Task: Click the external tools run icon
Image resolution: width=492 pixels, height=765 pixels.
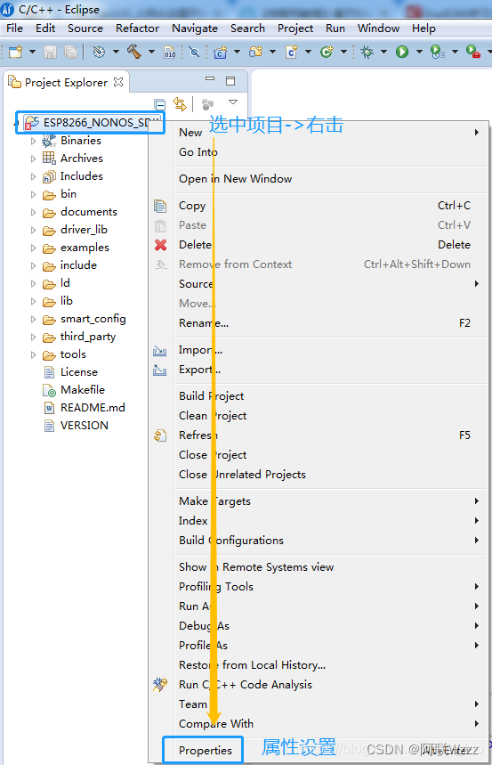Action: [x=473, y=52]
